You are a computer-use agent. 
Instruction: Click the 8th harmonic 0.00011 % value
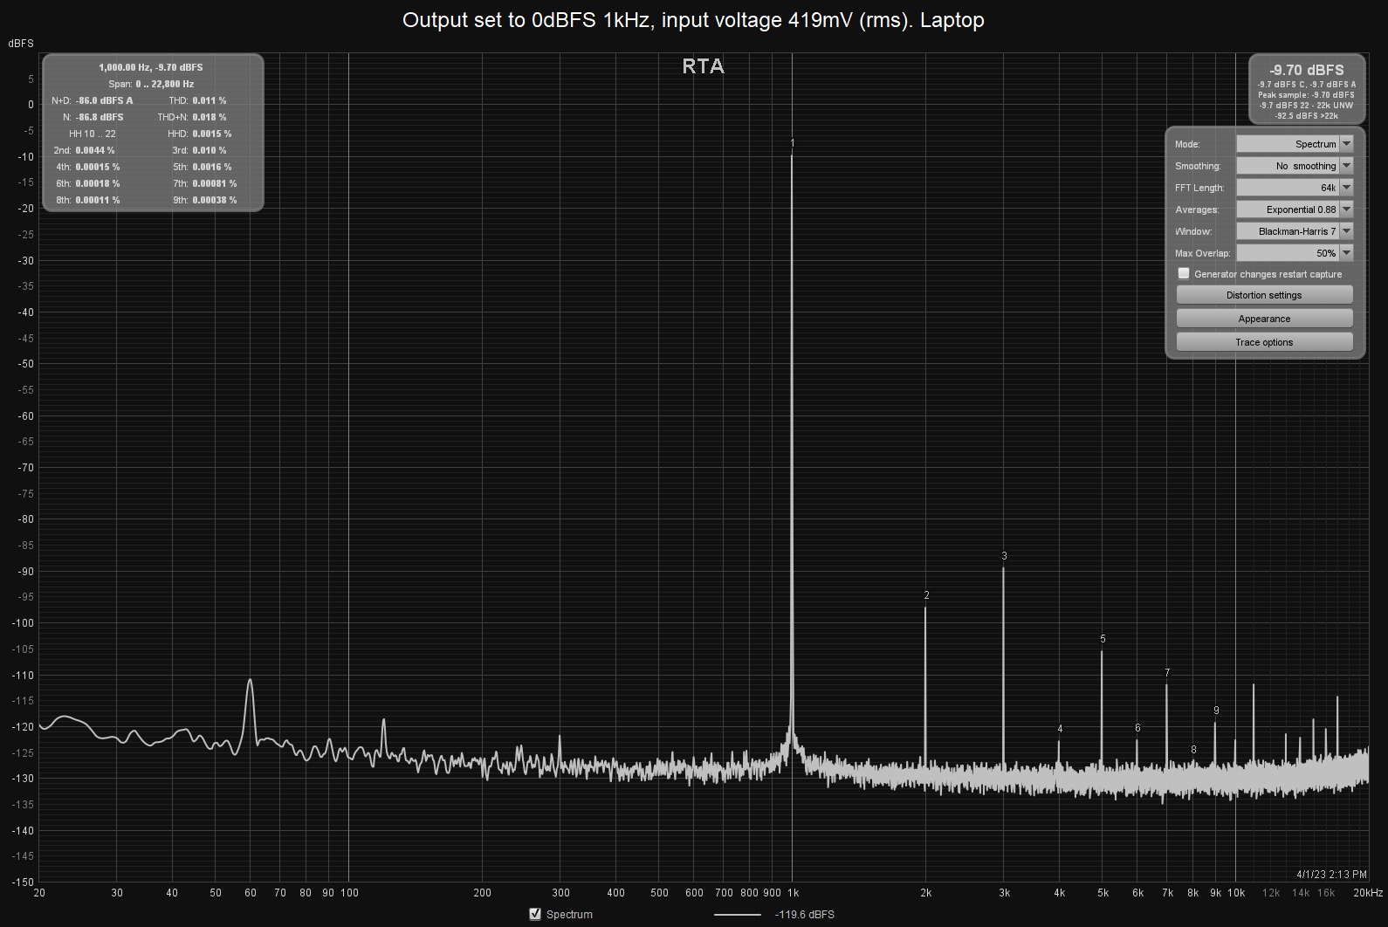[x=98, y=200]
